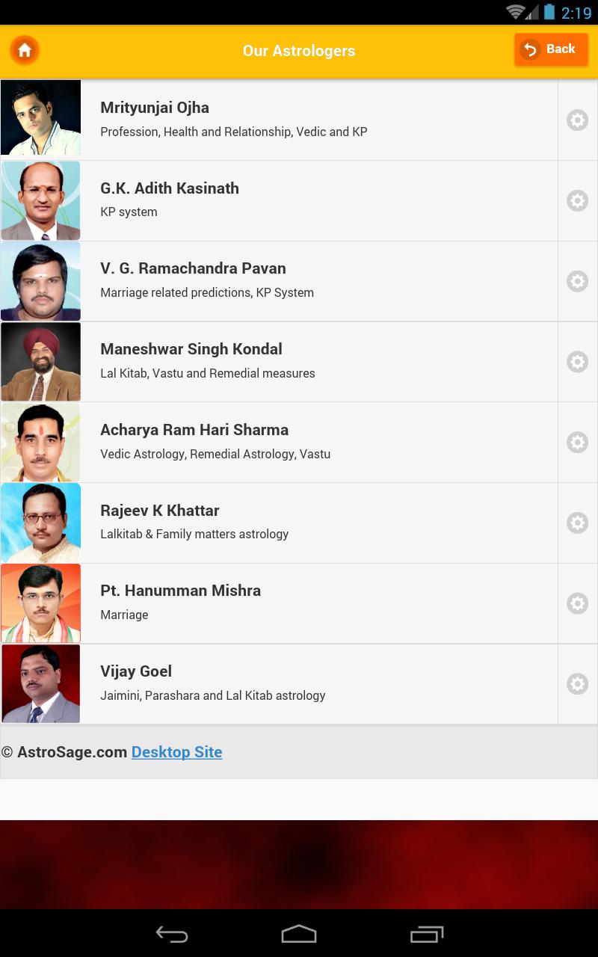Tap gear icon next to Vijay Goel
598x957 pixels.
(x=577, y=684)
